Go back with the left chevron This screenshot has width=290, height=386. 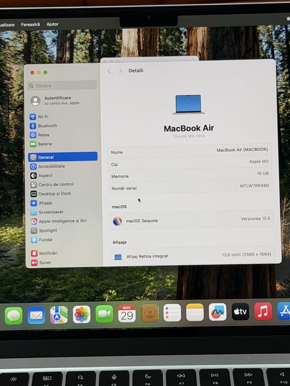pos(109,71)
